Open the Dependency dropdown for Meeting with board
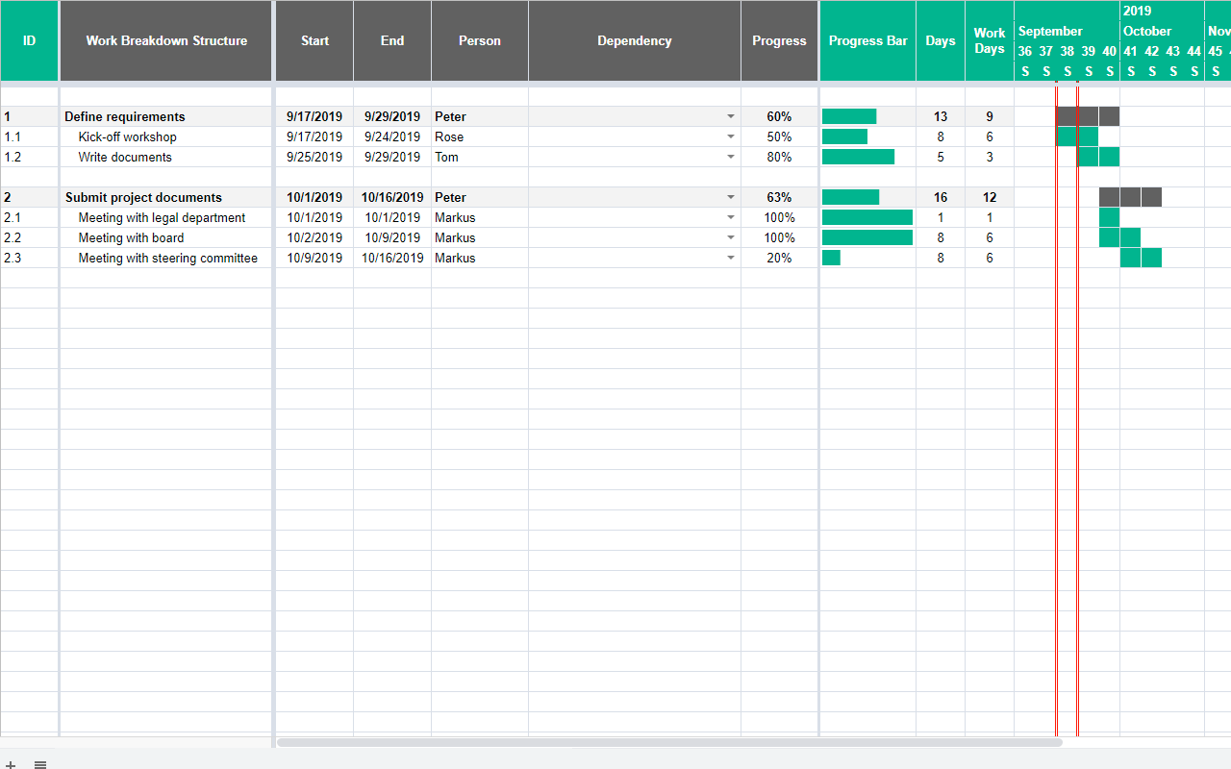This screenshot has width=1231, height=769. (731, 237)
